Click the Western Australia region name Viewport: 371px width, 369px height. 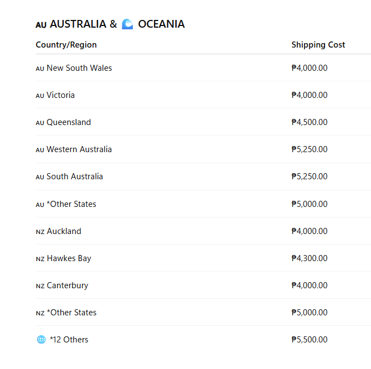tap(79, 149)
